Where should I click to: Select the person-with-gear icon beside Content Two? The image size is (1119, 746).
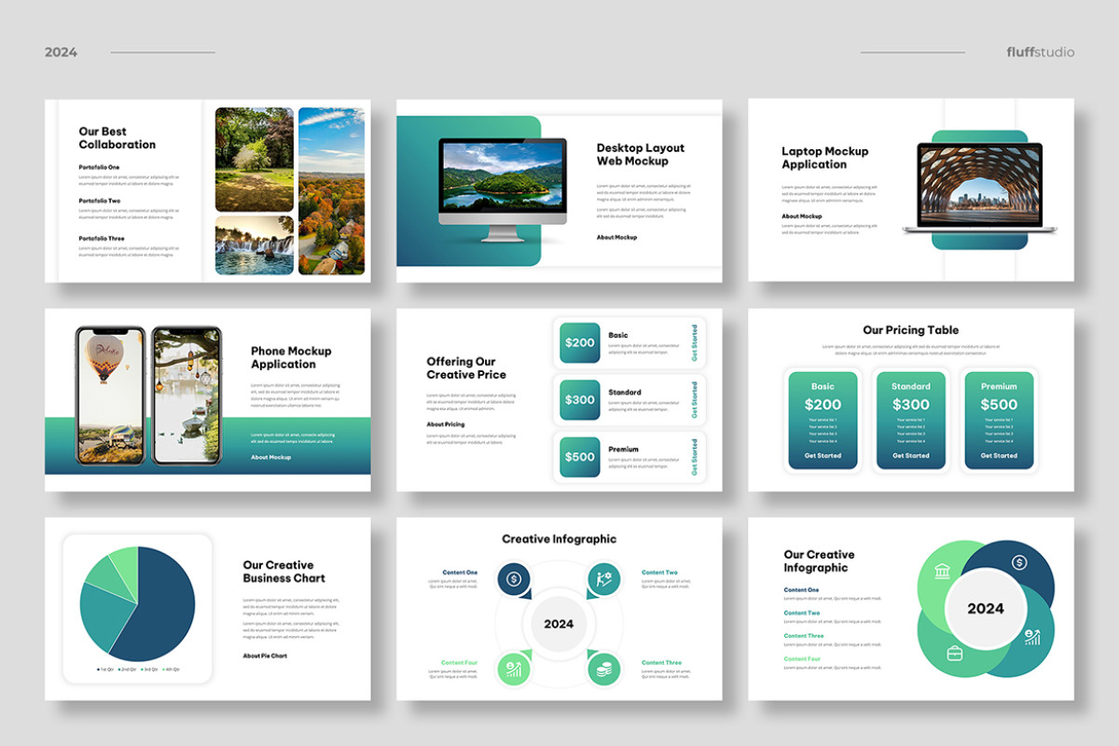604,578
